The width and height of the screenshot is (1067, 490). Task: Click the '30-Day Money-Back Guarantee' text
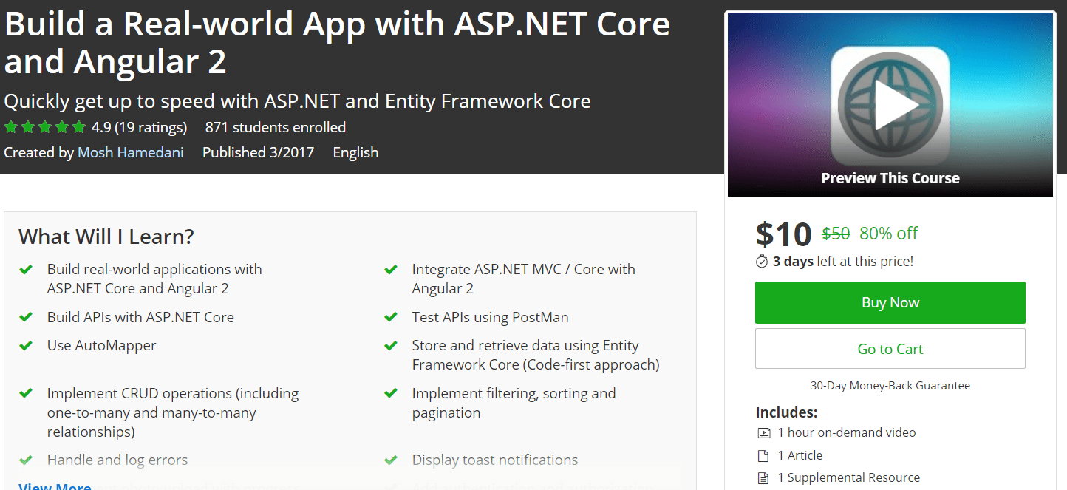[x=890, y=385]
